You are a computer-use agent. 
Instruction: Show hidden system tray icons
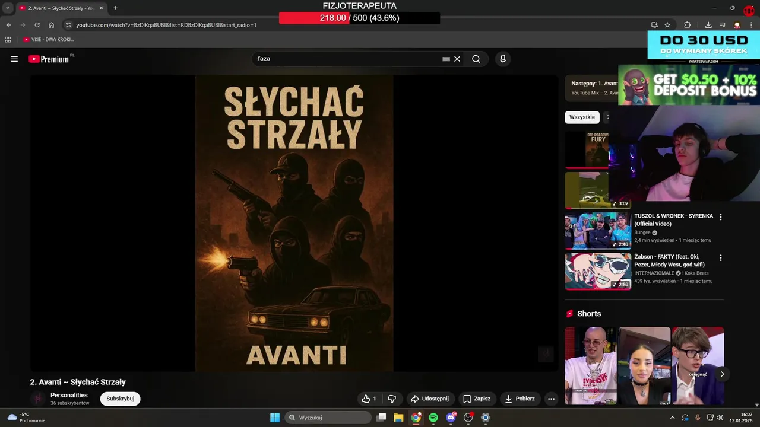click(x=672, y=418)
